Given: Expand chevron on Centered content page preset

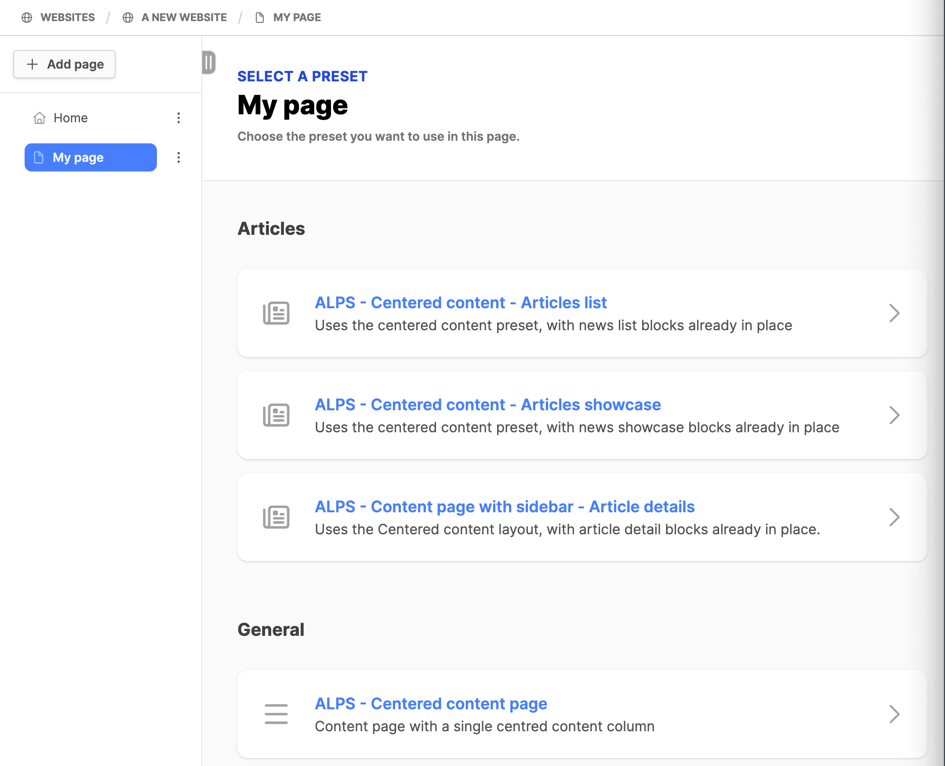Looking at the screenshot, I should pos(894,714).
